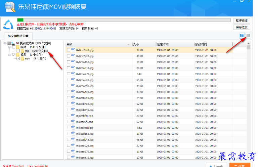Toggle the 照片 folder checkbox
This screenshot has width=259, height=167.
pyautogui.click(x=14, y=47)
